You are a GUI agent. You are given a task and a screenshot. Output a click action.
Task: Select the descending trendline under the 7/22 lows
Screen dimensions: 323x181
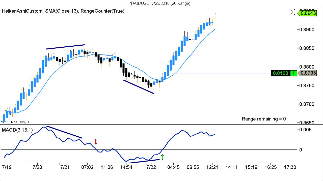click(139, 87)
